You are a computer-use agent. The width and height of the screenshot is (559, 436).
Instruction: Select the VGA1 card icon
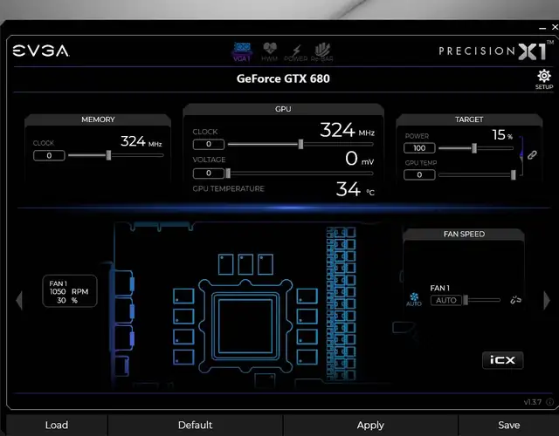coord(243,51)
